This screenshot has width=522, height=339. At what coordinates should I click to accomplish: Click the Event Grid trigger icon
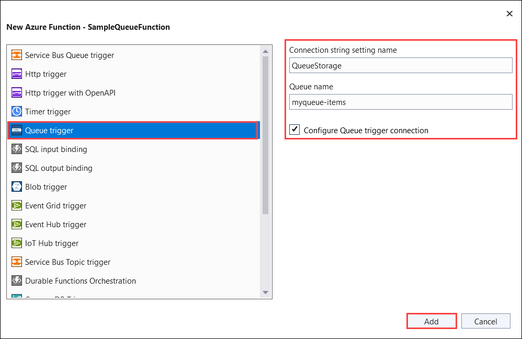(x=17, y=205)
